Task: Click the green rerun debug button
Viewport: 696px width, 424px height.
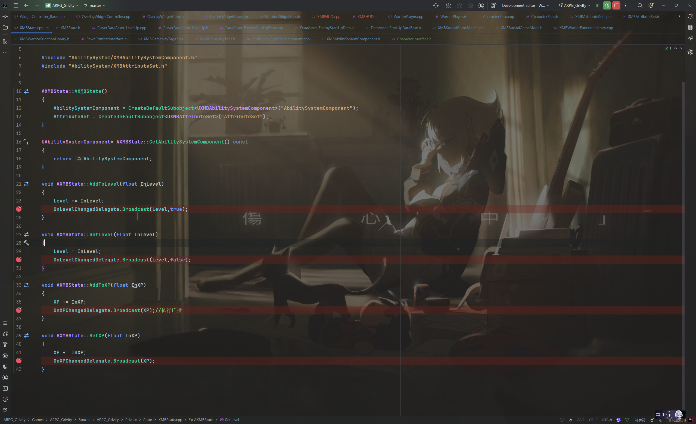Action: click(607, 5)
